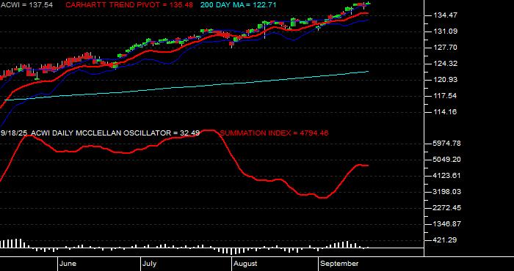Click the 117.54 price axis value

point(446,96)
